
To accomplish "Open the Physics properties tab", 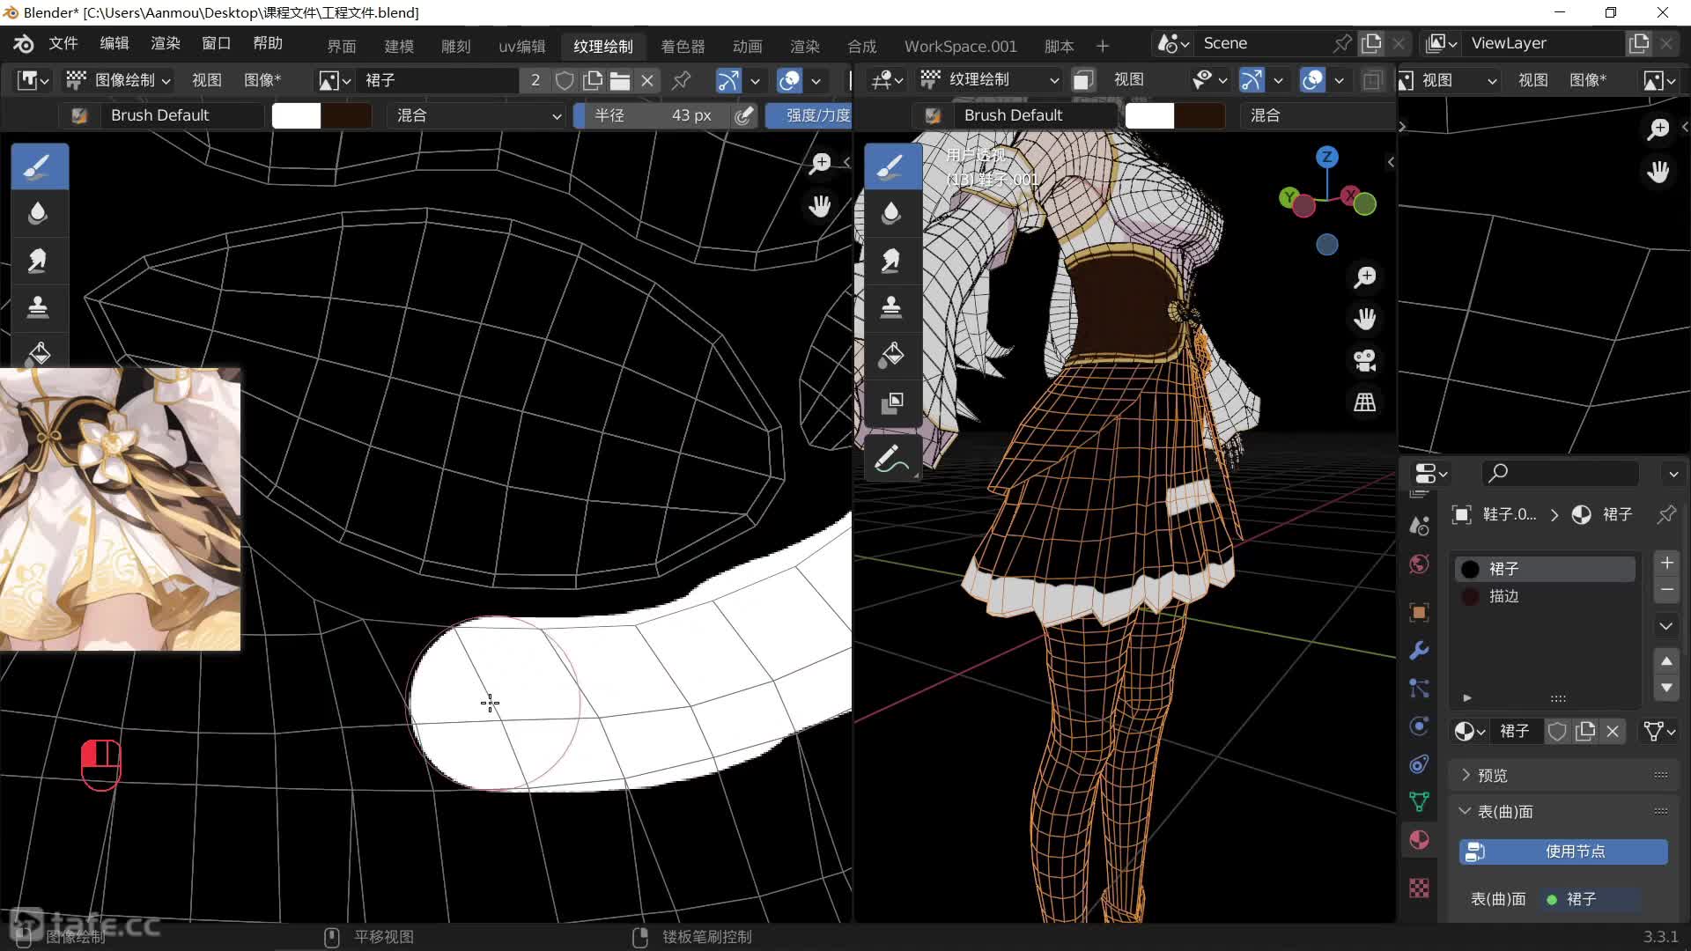I will 1419,726.
